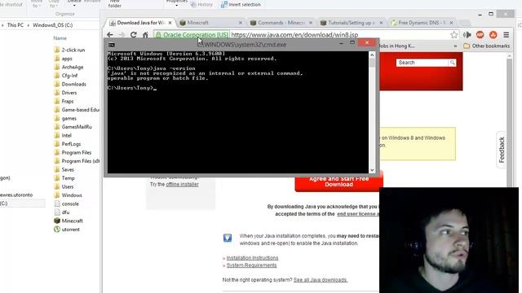Image resolution: width=522 pixels, height=293 pixels.
Task: Click Agree and Start Free Download button
Action: pos(338,181)
